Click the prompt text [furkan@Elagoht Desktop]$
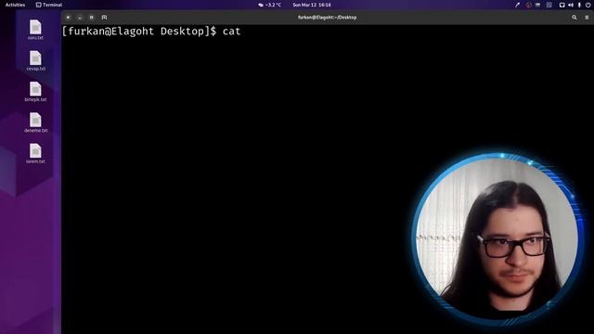 (x=139, y=32)
